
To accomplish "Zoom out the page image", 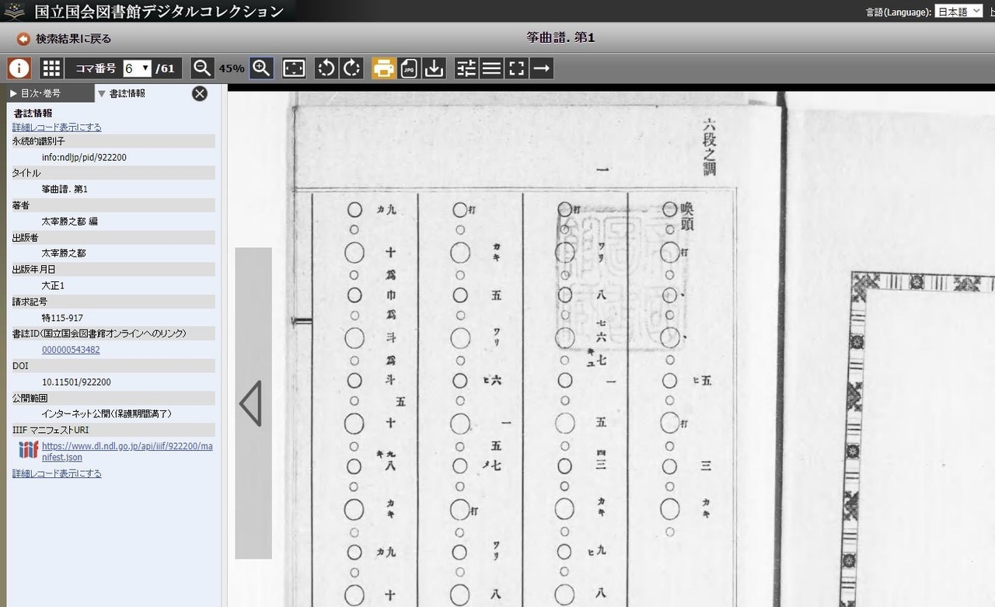I will click(202, 68).
